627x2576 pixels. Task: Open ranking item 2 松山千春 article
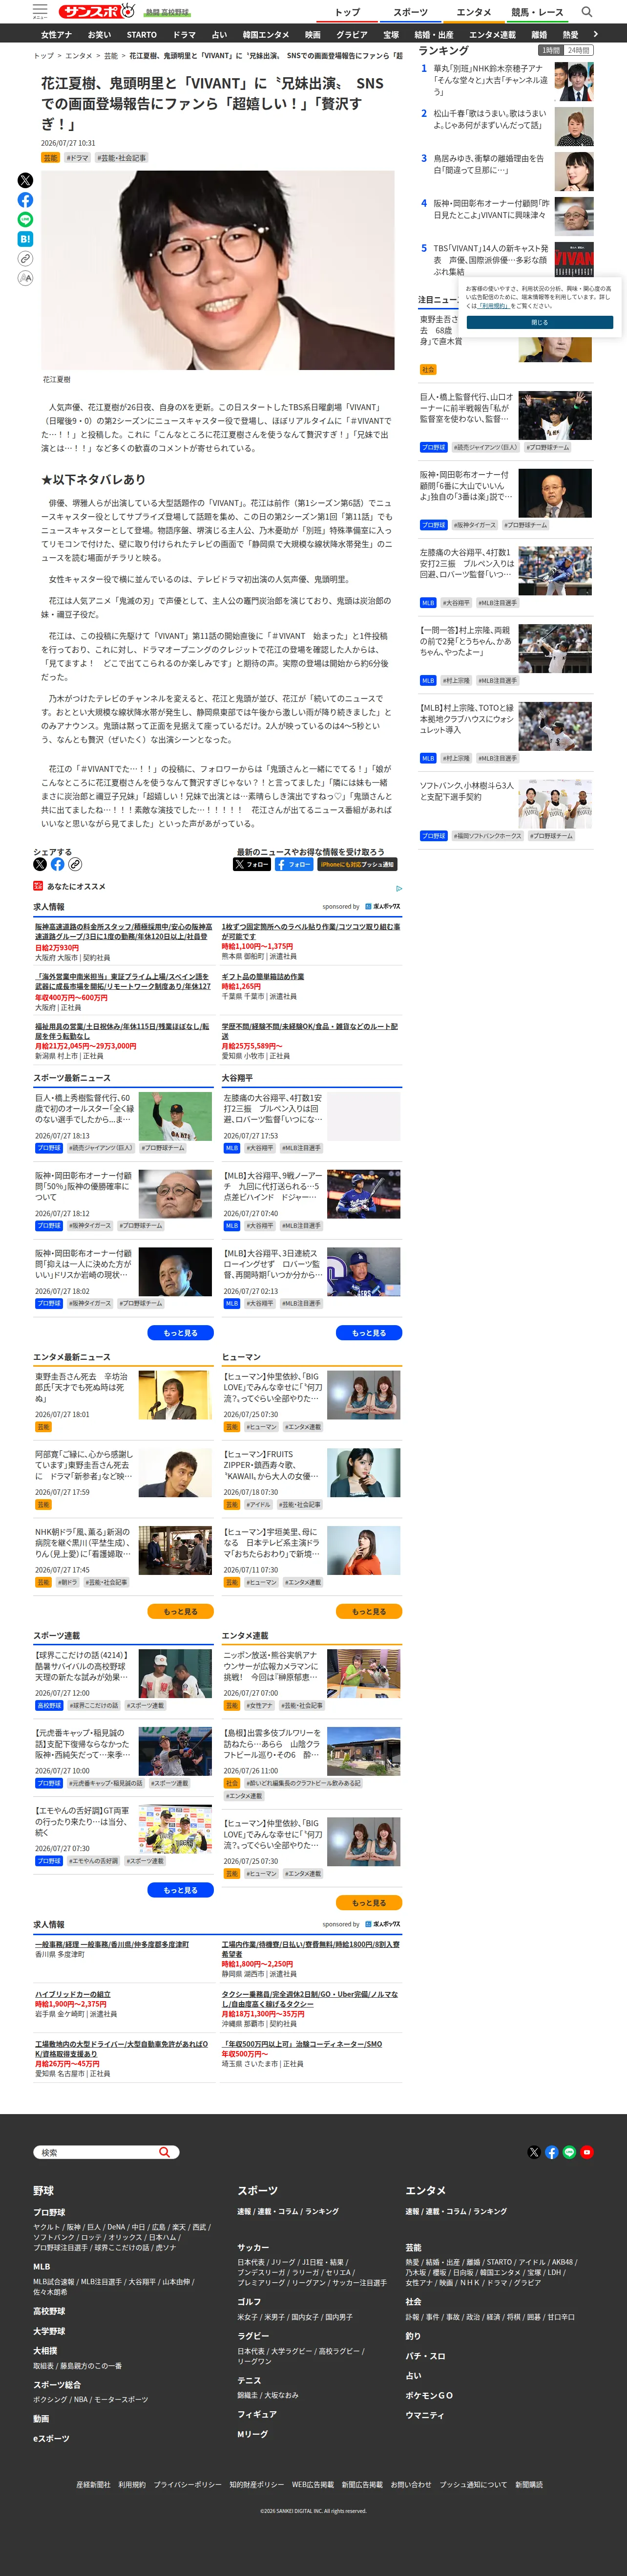[489, 120]
